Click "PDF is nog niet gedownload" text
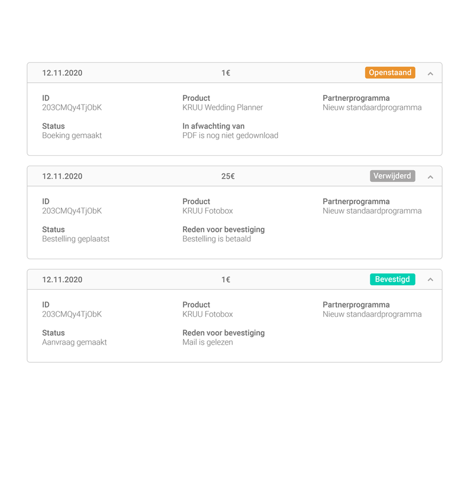Screen dimensions: 472x497 click(230, 135)
